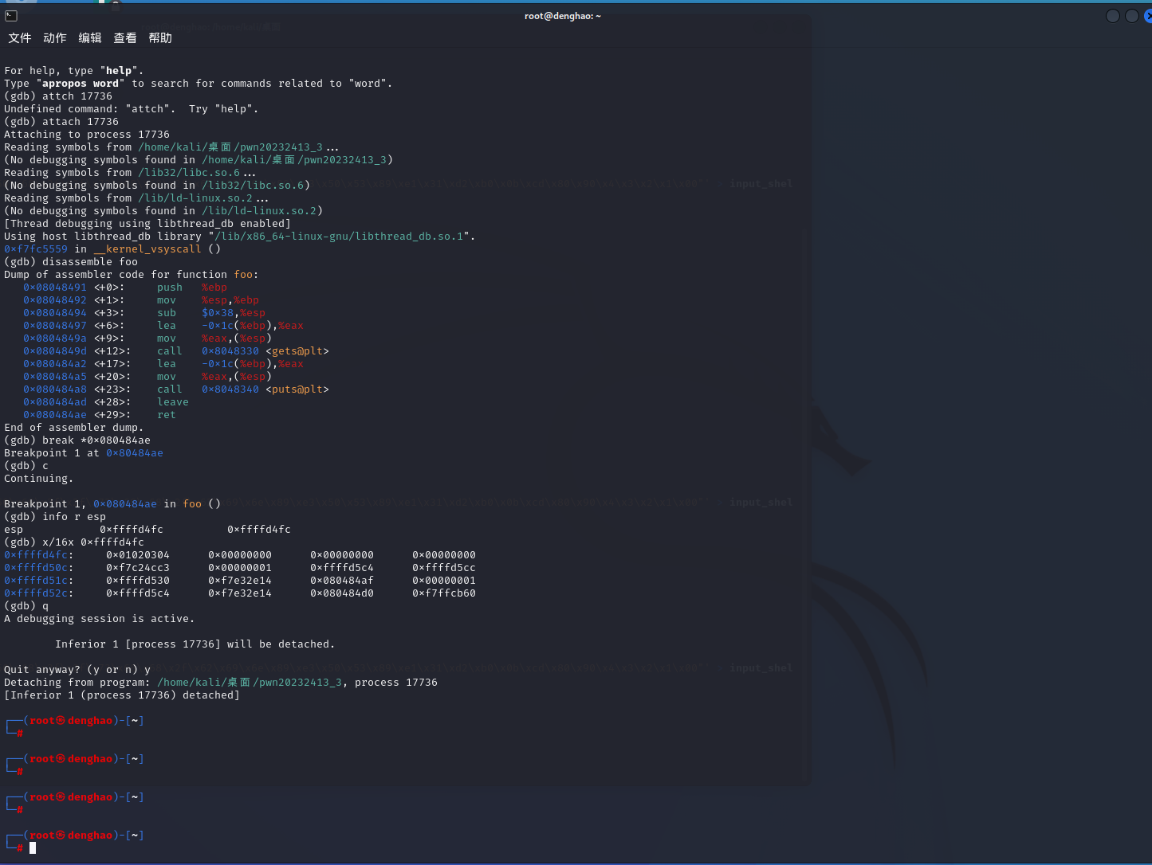Open the 帮助 menu
The width and height of the screenshot is (1152, 865).
coord(160,38)
